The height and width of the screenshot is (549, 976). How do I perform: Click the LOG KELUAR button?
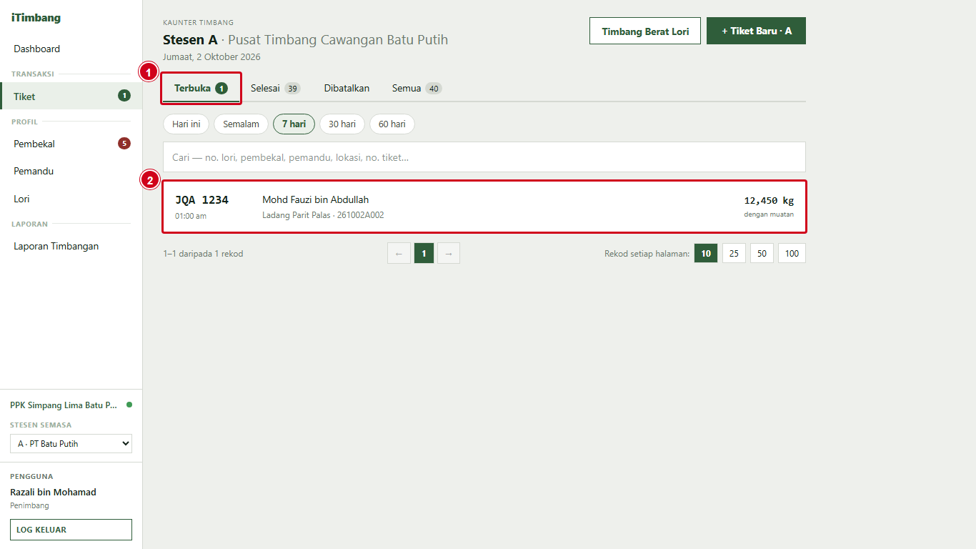(71, 530)
